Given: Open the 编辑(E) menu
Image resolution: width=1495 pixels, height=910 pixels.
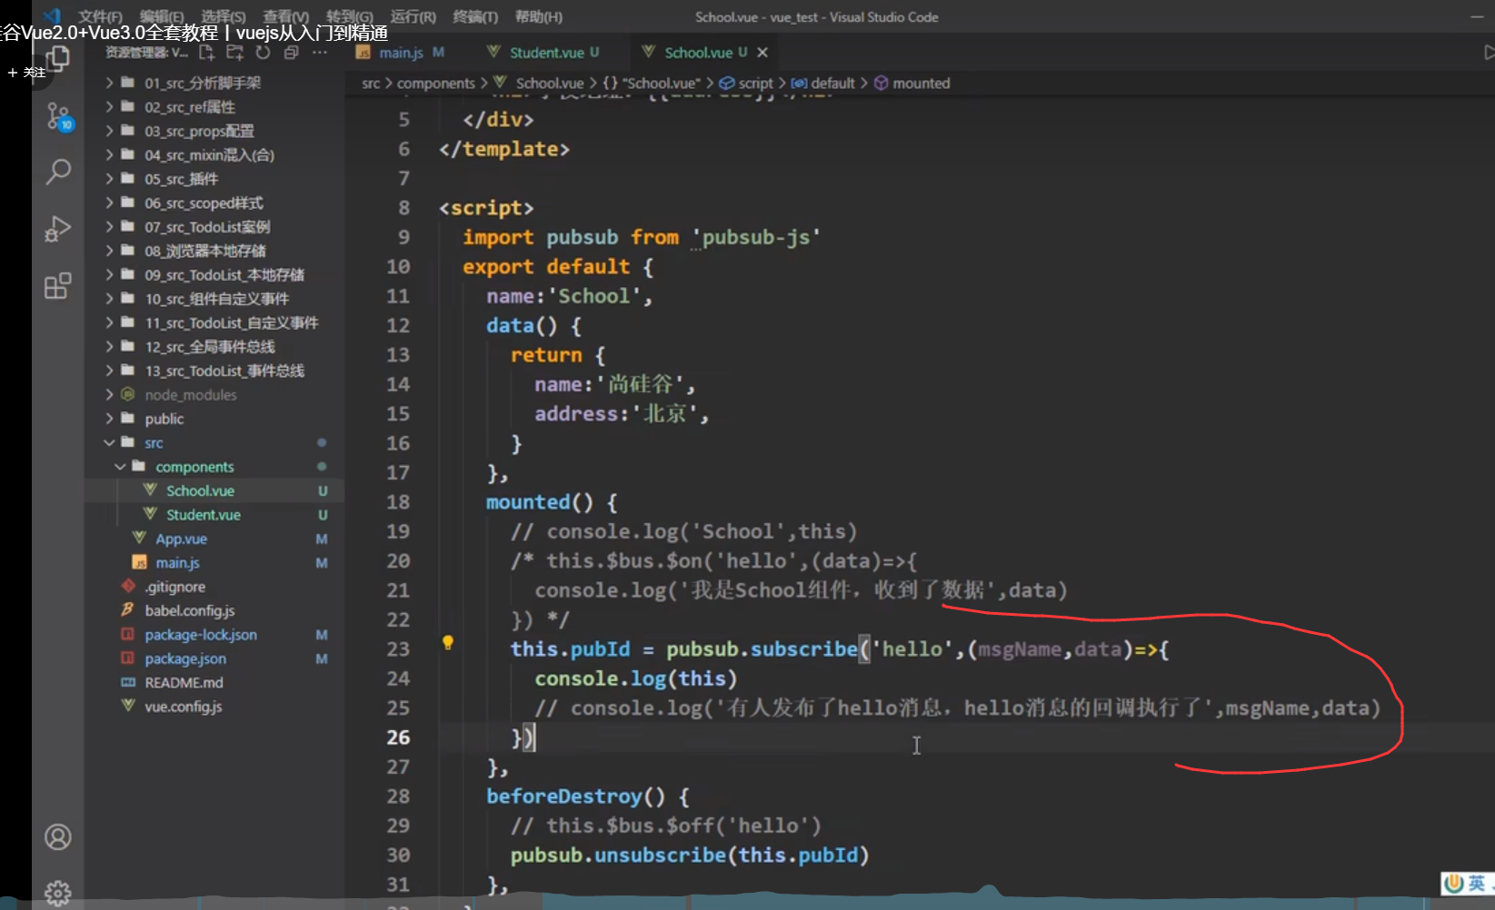Looking at the screenshot, I should point(162,16).
